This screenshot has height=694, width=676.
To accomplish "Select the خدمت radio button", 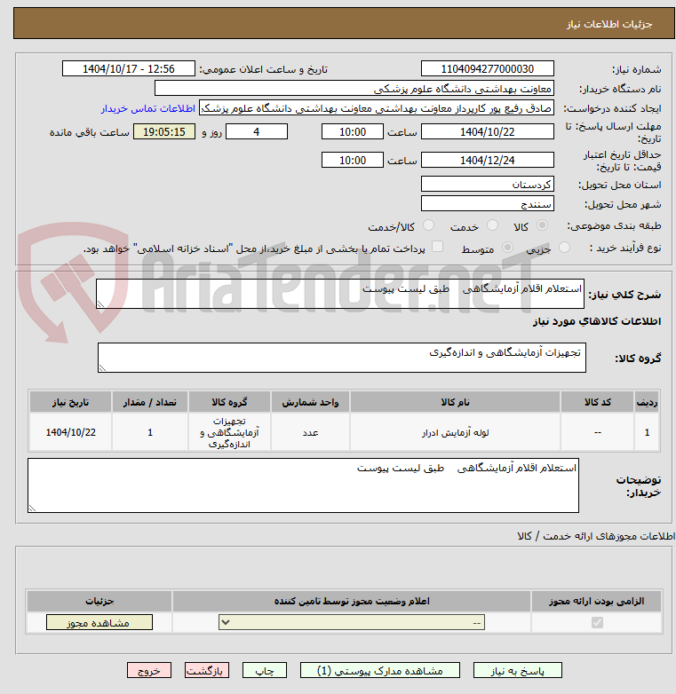I will click(492, 225).
